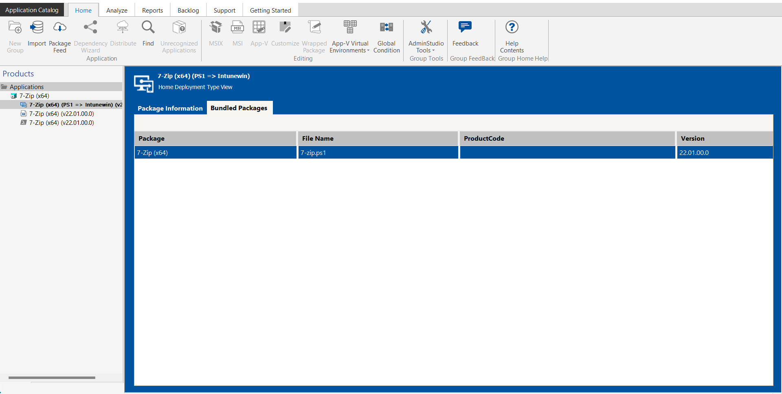Switch to Package Information tab
The width and height of the screenshot is (782, 394).
click(x=170, y=108)
